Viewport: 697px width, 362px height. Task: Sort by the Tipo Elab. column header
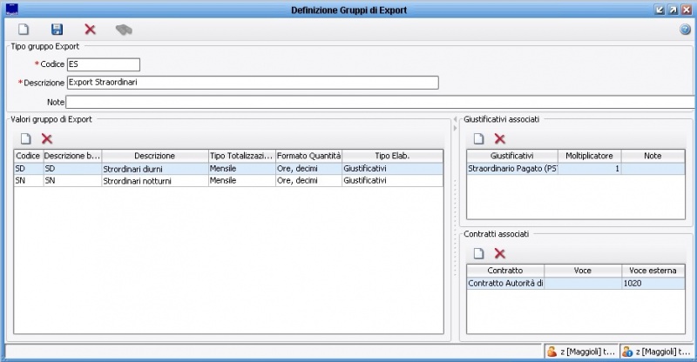point(391,156)
